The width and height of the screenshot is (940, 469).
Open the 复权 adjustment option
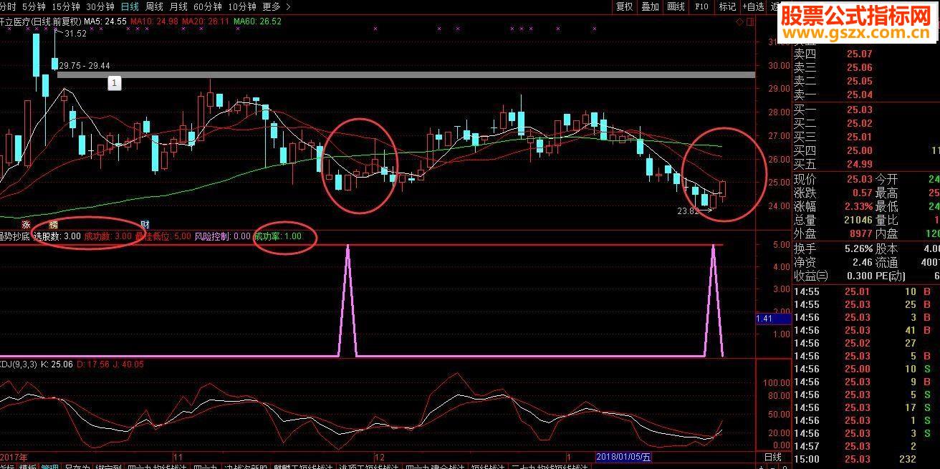[625, 6]
